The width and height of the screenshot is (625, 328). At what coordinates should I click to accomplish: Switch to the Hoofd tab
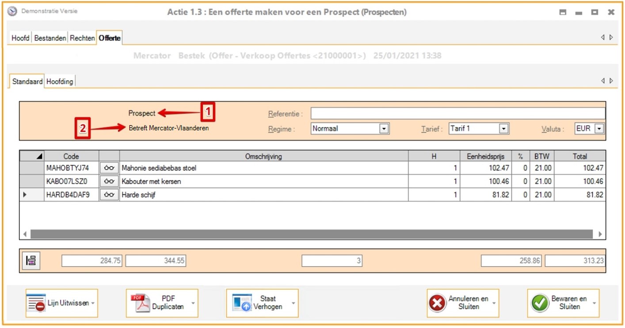point(20,38)
